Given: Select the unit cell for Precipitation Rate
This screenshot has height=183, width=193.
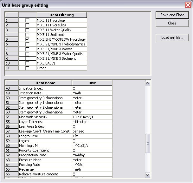Looking at the screenshot, I should pyautogui.click(x=92, y=155).
